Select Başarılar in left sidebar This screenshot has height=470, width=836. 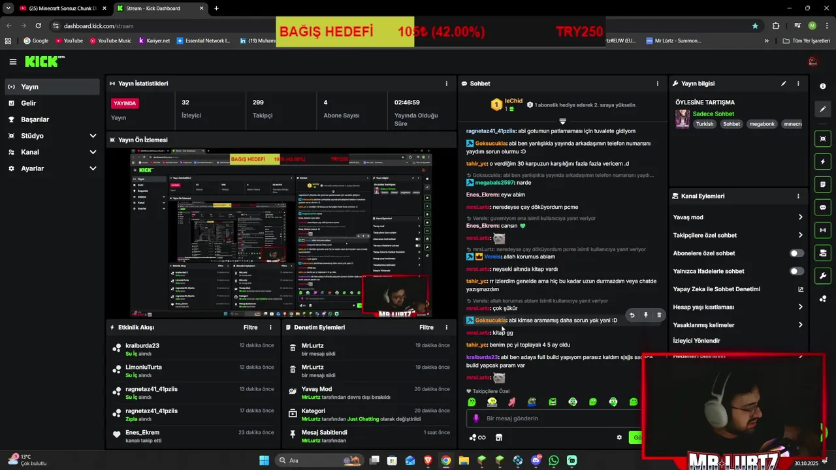coord(52,119)
